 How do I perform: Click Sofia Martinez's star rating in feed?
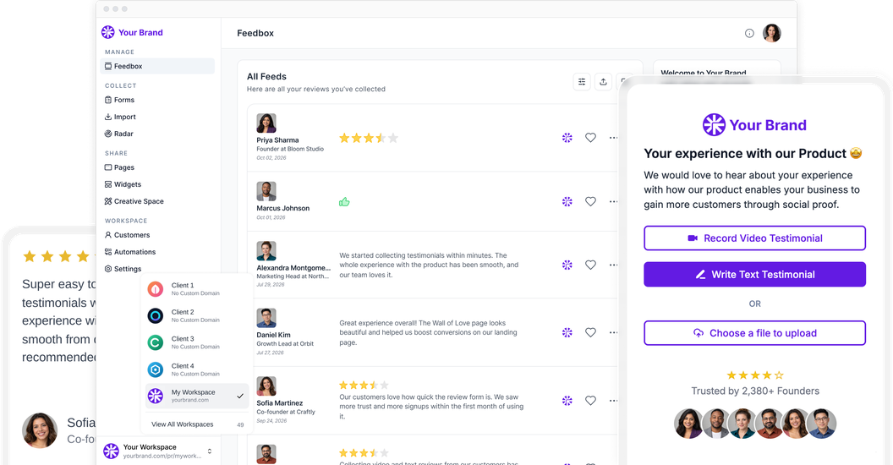(x=364, y=386)
